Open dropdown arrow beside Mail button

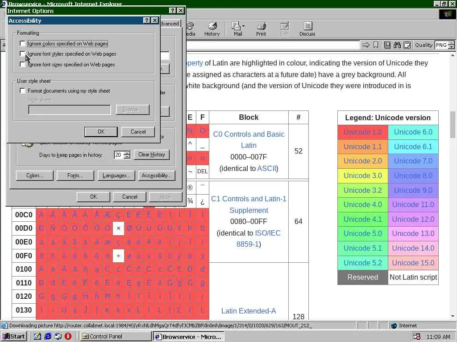(243, 26)
